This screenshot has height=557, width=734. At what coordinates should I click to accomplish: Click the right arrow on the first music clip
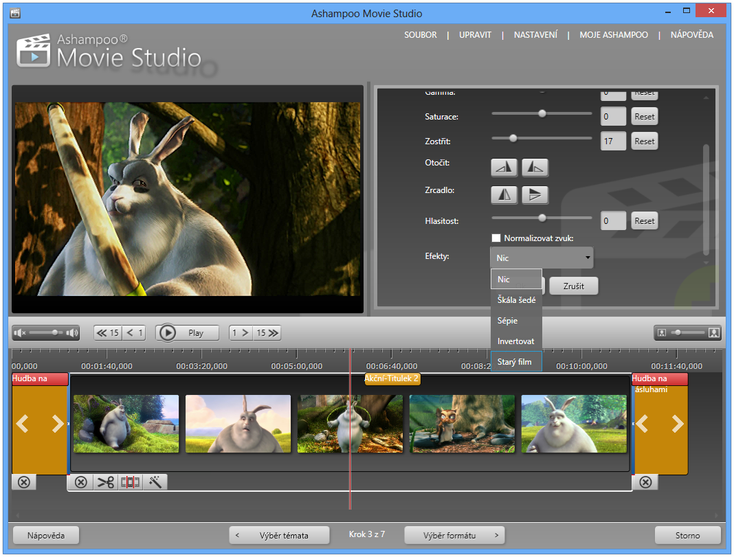coord(58,424)
